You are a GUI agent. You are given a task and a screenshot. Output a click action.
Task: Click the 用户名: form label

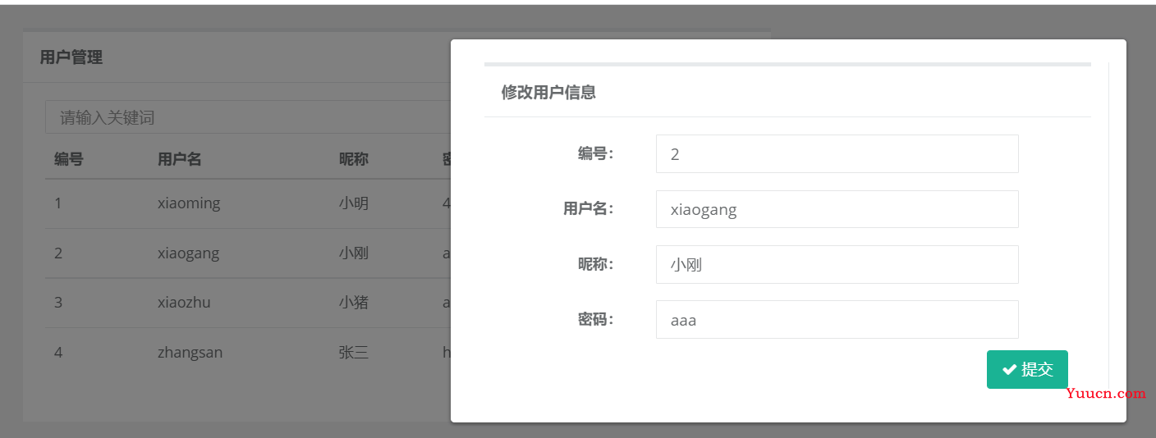588,208
